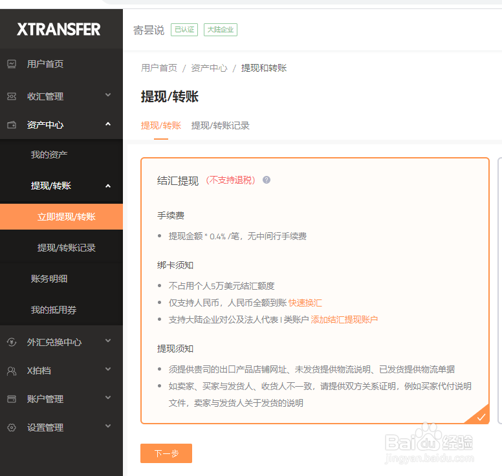This screenshot has height=476, width=502.
Task: Click the 用户首页 sidebar icon
Action: tap(12, 64)
